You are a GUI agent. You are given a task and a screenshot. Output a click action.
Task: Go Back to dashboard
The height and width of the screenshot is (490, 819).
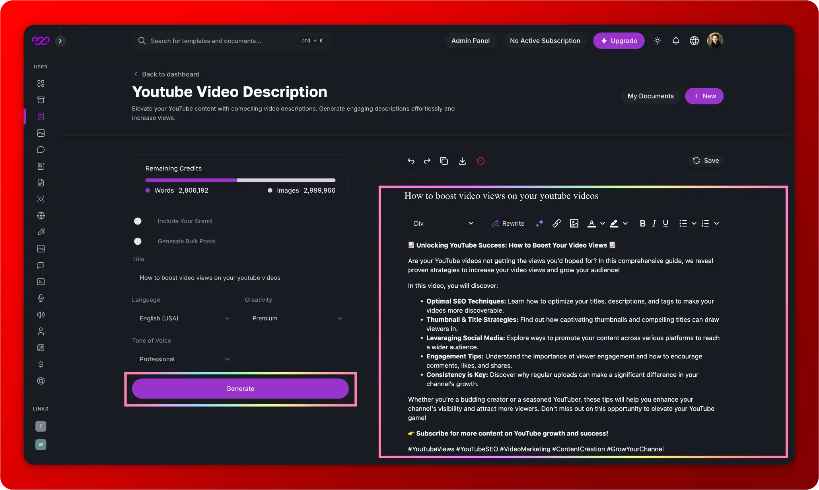tap(167, 74)
